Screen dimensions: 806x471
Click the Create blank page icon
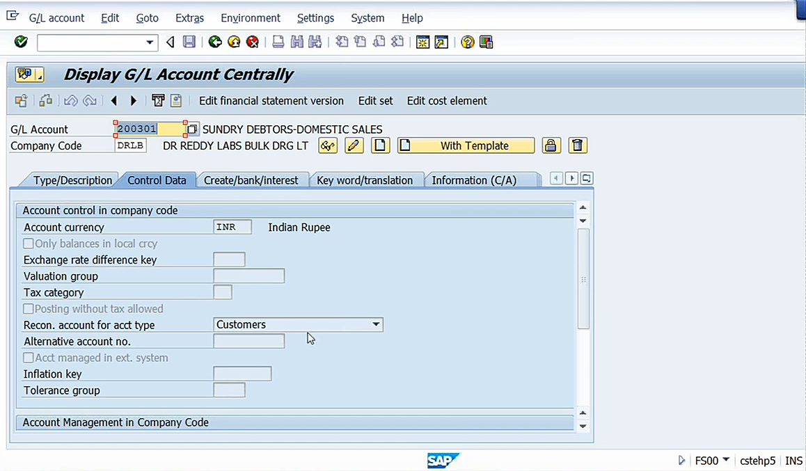click(380, 145)
